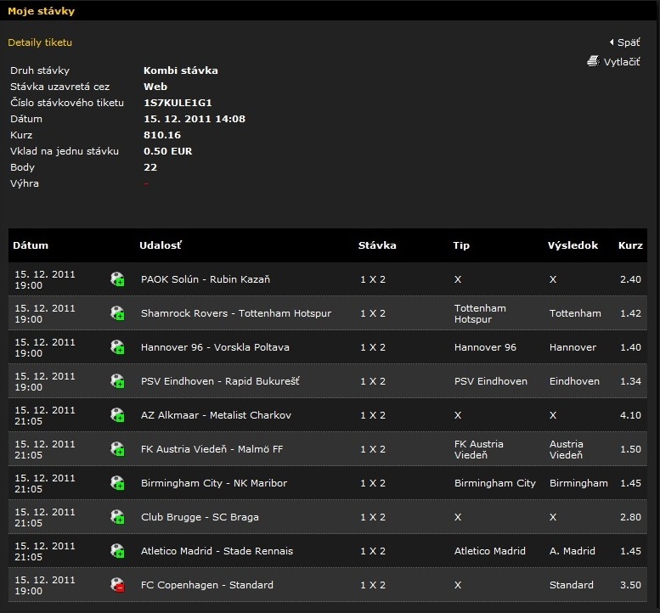Click the AZ Alkmaar match ball icon
The width and height of the screenshot is (660, 613).
click(117, 415)
